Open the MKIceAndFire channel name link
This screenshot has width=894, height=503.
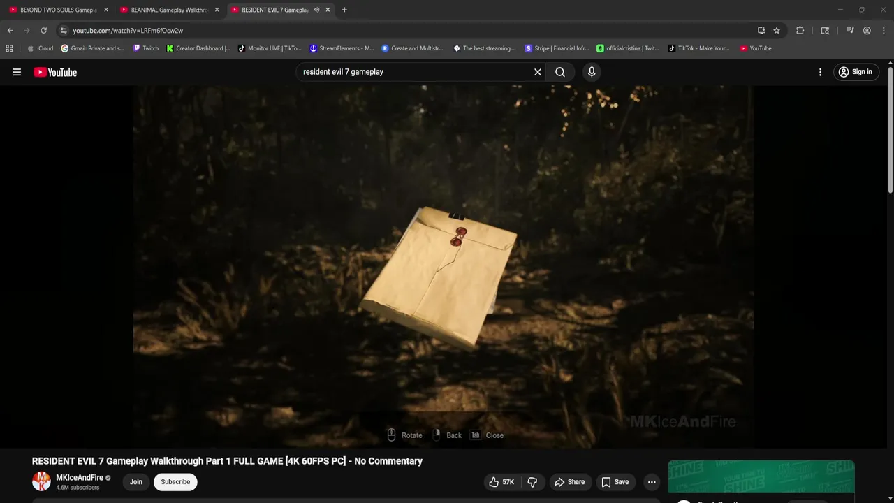80,478
